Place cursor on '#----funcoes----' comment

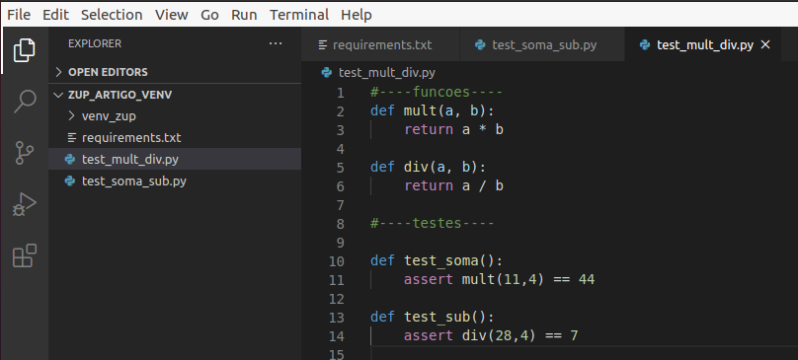click(437, 92)
